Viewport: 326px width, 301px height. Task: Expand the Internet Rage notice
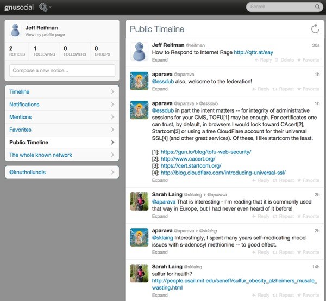tap(160, 60)
